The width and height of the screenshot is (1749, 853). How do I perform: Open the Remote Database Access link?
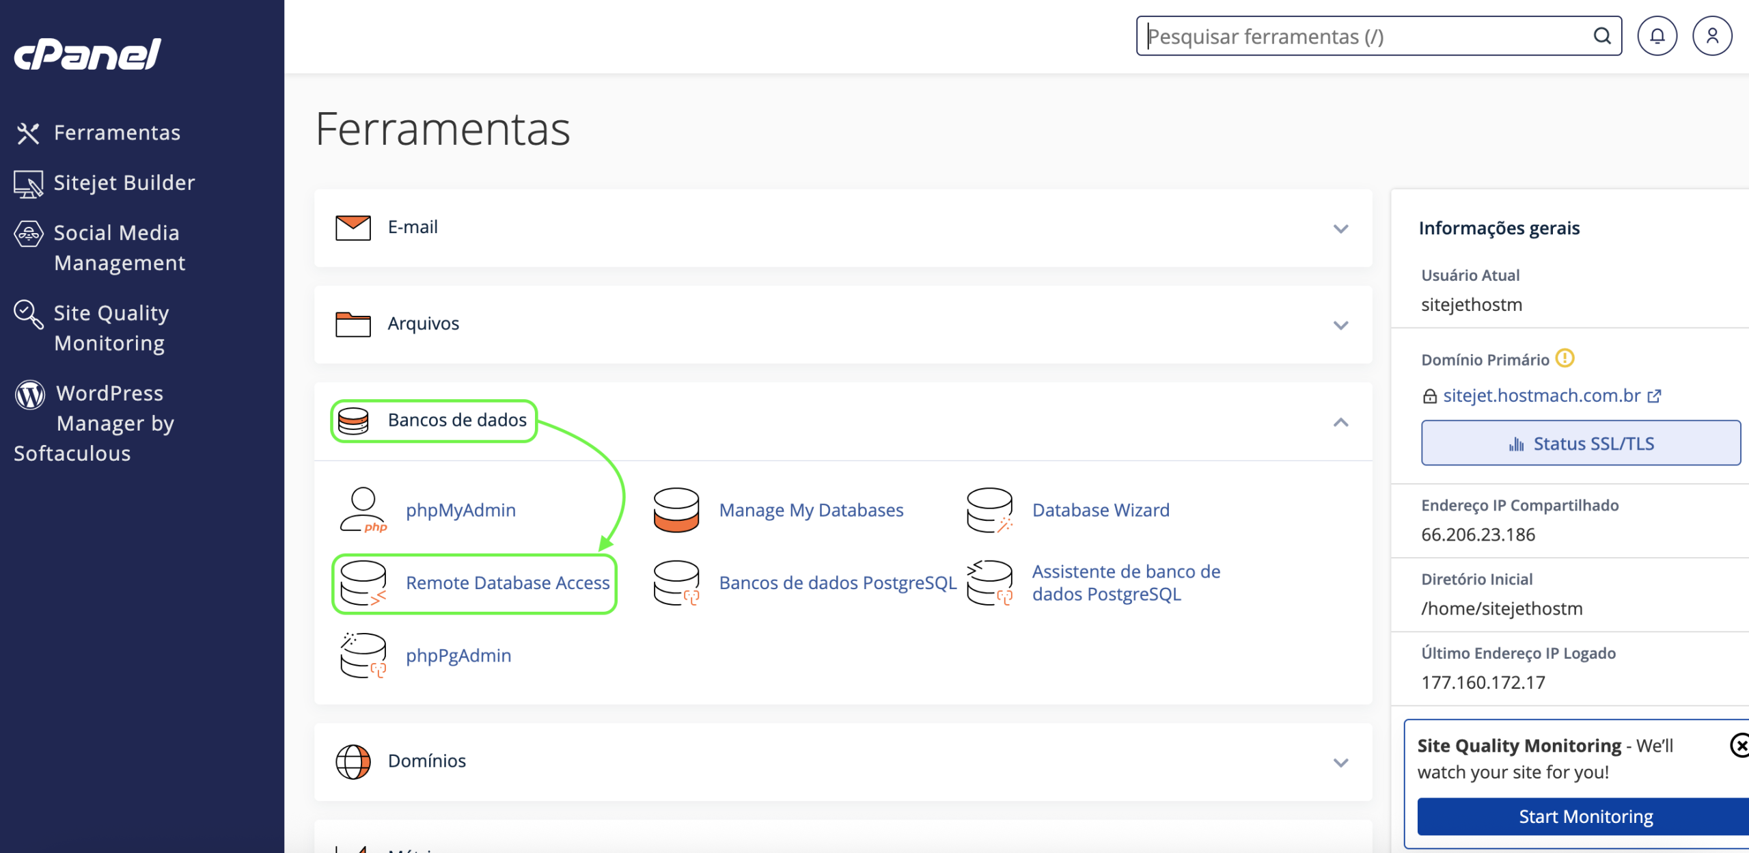tap(508, 583)
